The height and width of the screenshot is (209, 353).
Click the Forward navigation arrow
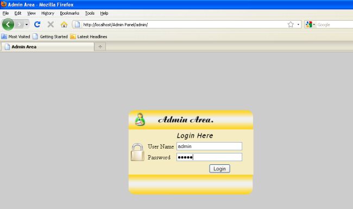(20, 24)
